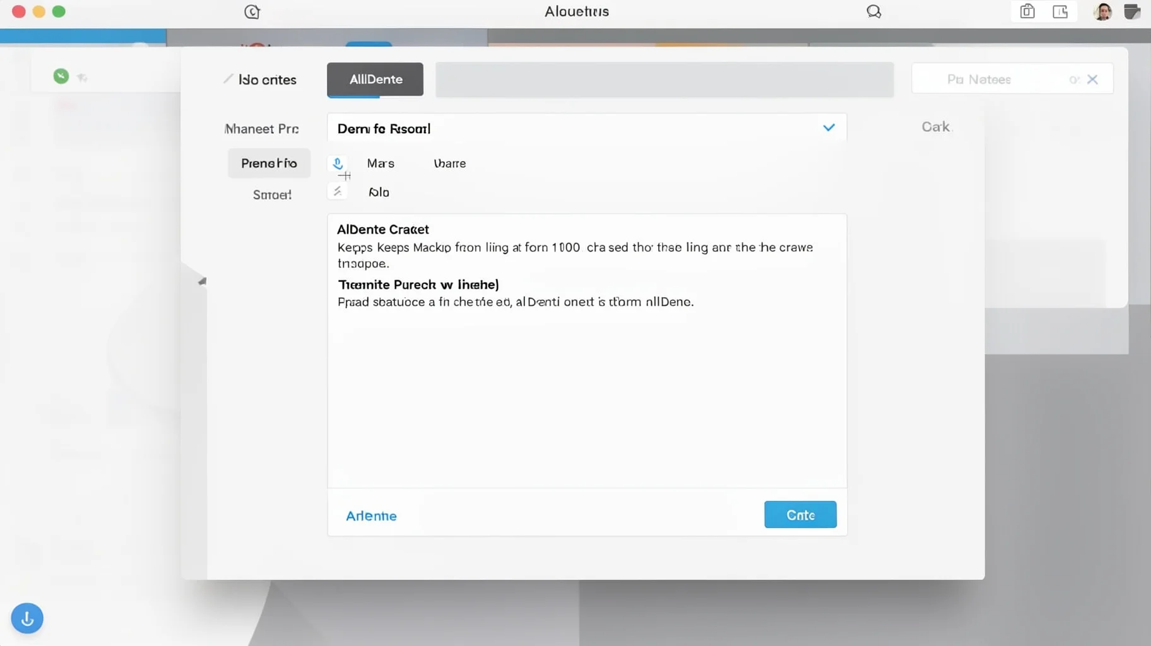This screenshot has width=1151, height=646.
Task: Click the blue microphone icon next to Mars
Action: (338, 164)
